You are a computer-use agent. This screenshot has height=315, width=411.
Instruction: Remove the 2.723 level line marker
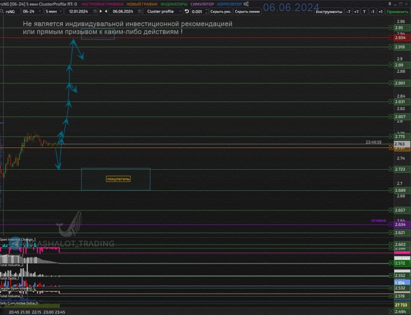pyautogui.click(x=390, y=169)
